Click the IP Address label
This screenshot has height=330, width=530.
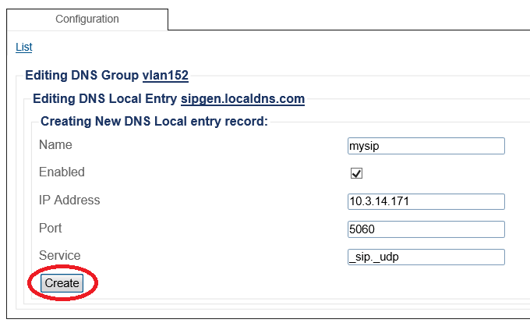69,200
